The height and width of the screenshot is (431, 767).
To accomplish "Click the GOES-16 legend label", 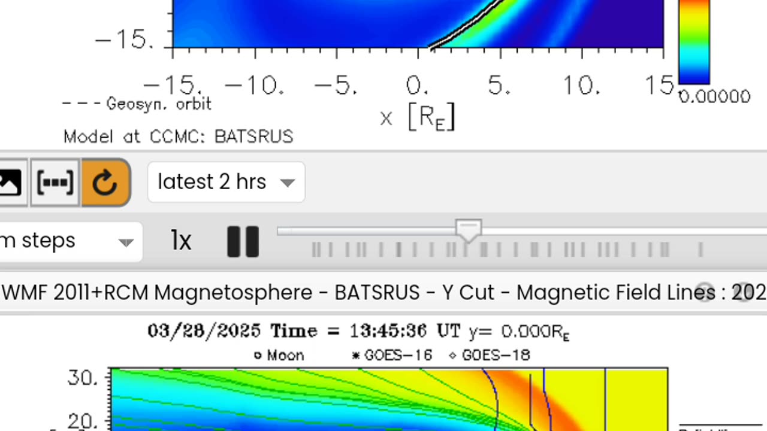I will pos(398,355).
